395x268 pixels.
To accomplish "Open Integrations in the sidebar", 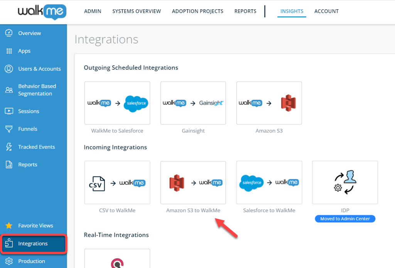I will tap(33, 244).
